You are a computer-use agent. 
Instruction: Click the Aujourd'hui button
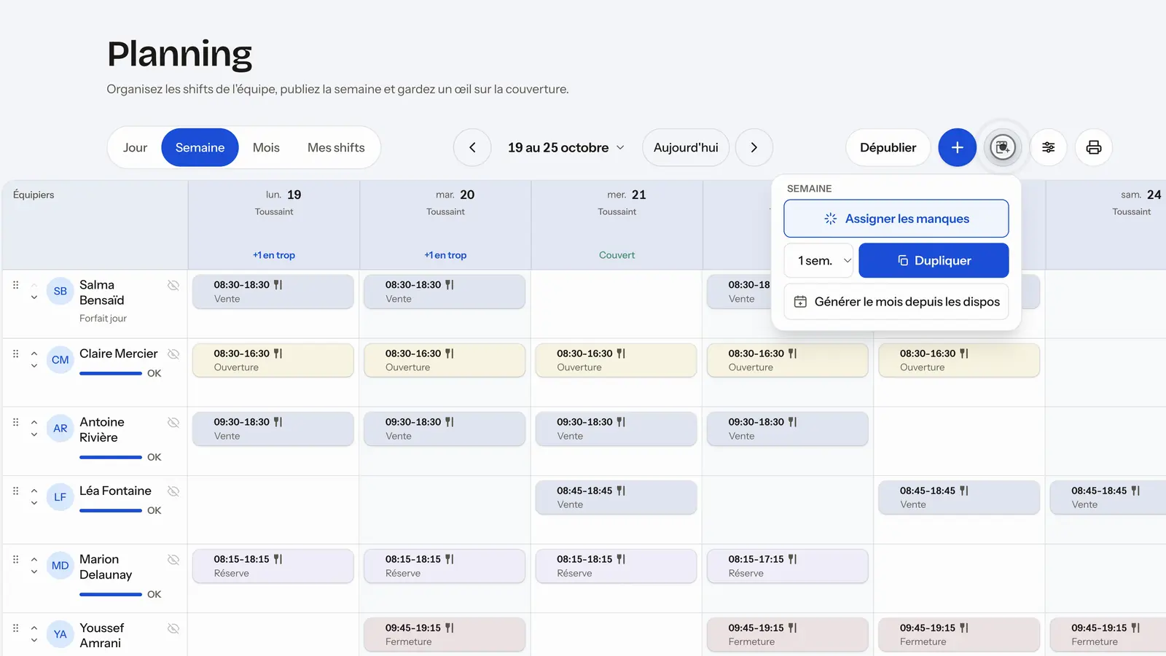(686, 147)
